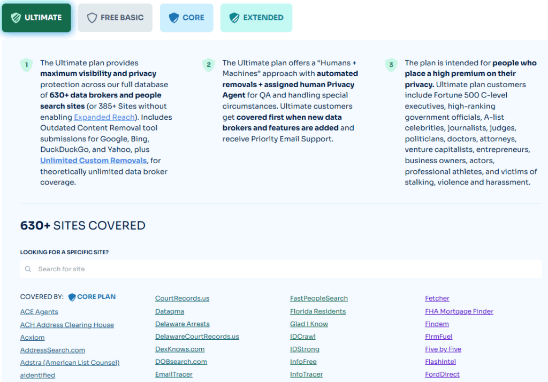This screenshot has height=382, width=548.
Task: Open the Unlimited Custom Removals link
Action: [x=93, y=160]
